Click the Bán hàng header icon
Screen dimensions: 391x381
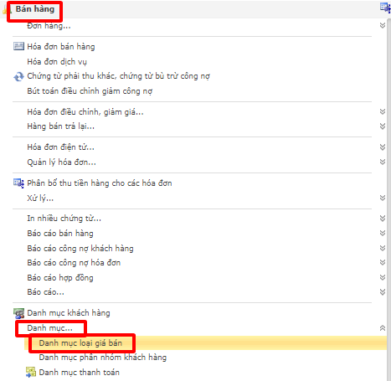pos(6,10)
